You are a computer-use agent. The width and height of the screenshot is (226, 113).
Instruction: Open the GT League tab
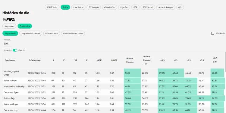(94, 7)
